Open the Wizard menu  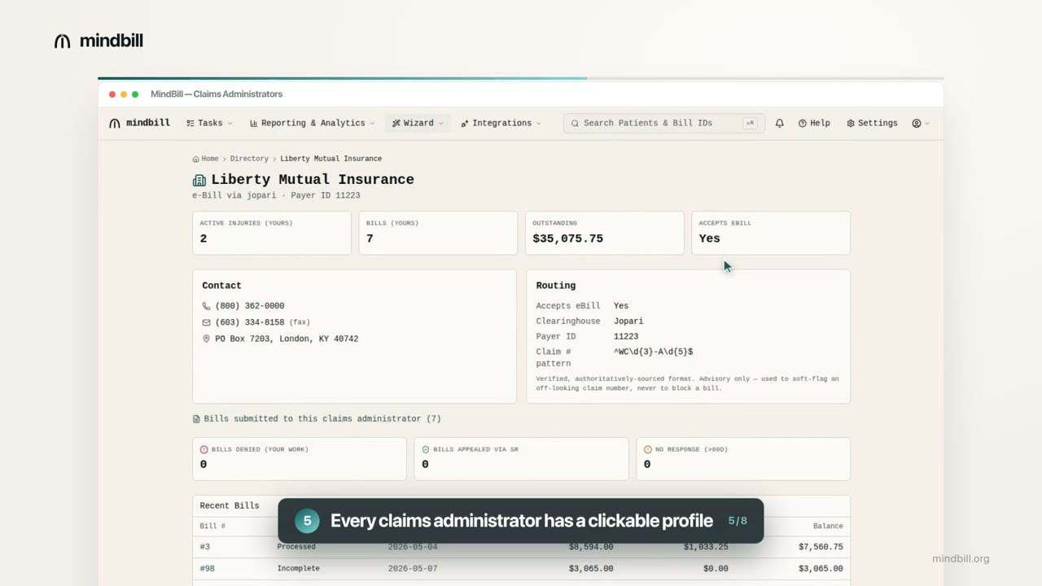(418, 123)
